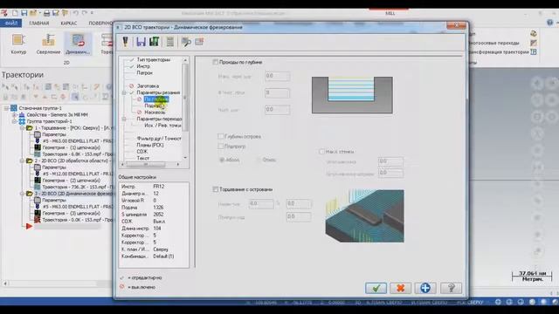This screenshot has width=559, height=314.
Task: Click the save icon in quick access bar
Action: (24, 13)
